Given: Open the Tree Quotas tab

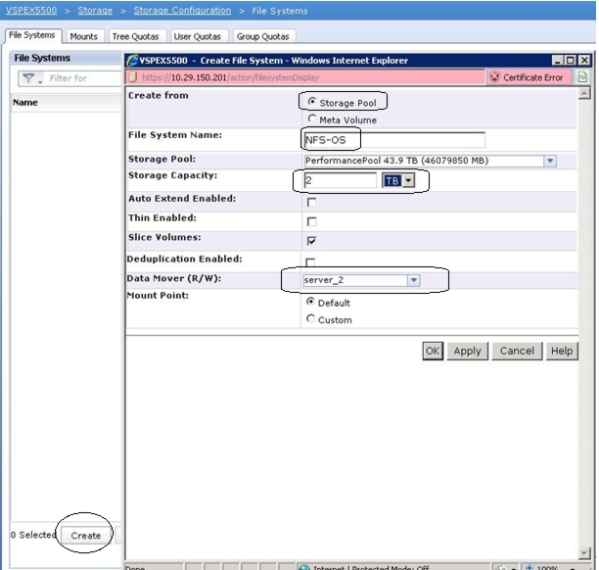Looking at the screenshot, I should 136,36.
